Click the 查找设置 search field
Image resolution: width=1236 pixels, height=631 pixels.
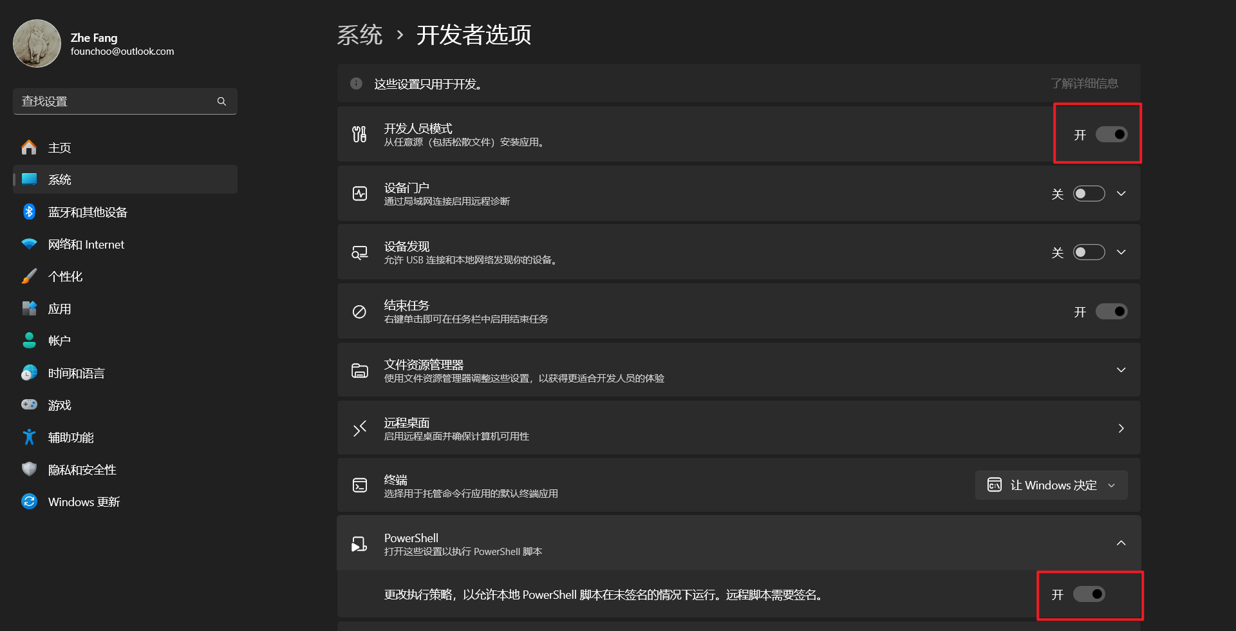click(116, 102)
